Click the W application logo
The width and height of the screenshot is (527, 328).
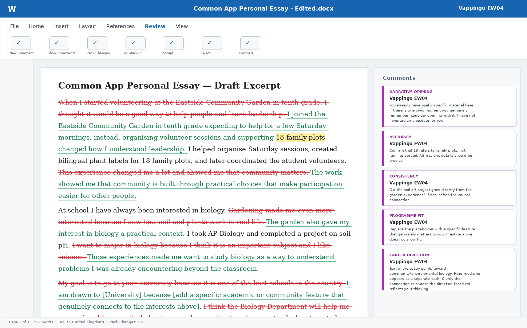click(x=12, y=9)
